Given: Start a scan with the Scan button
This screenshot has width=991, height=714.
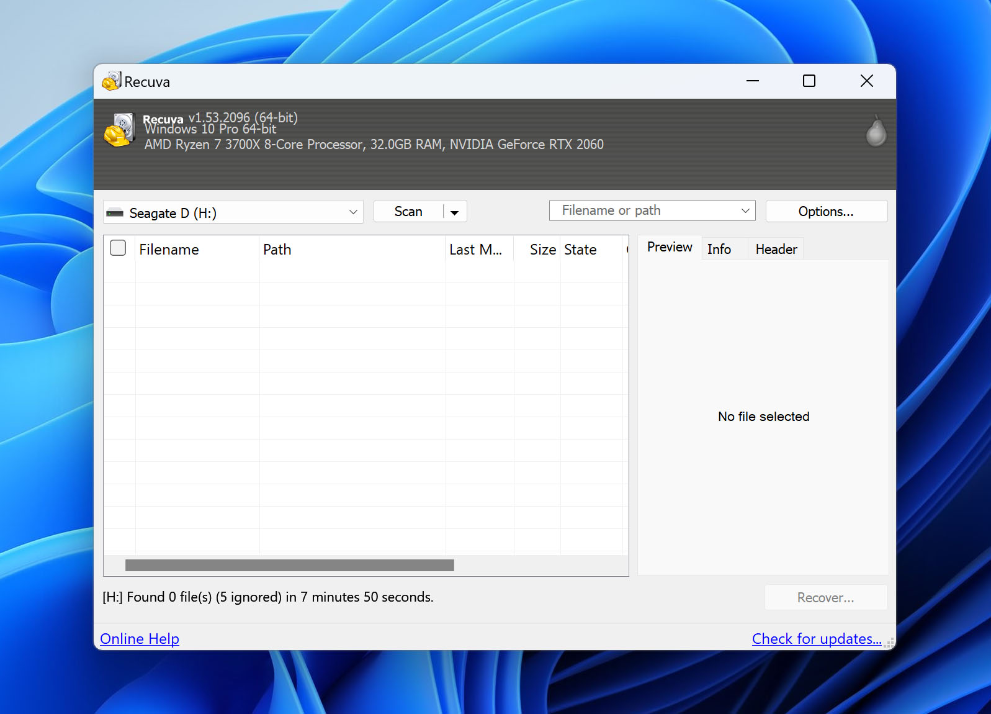Looking at the screenshot, I should coord(409,211).
